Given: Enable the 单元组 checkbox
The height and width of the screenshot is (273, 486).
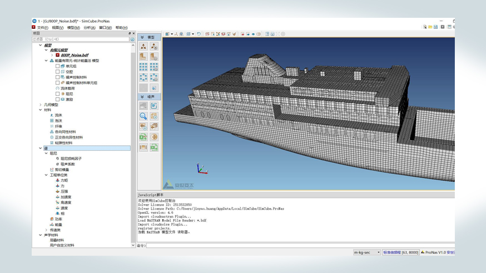Looking at the screenshot, I should pyautogui.click(x=58, y=66).
